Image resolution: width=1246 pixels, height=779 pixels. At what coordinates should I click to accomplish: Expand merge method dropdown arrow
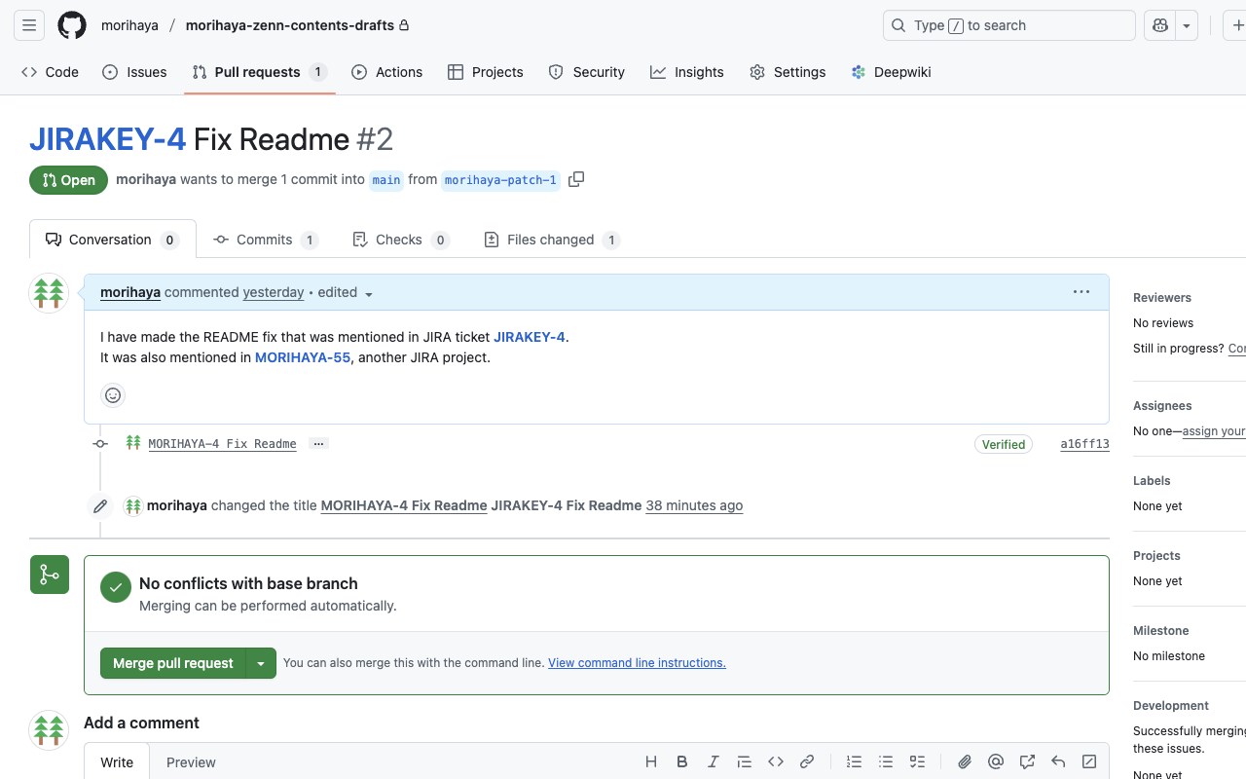[261, 663]
